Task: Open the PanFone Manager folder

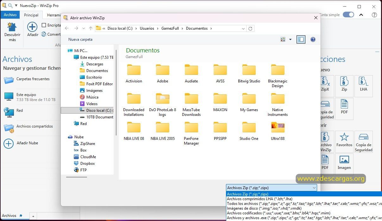Action: tap(191, 133)
